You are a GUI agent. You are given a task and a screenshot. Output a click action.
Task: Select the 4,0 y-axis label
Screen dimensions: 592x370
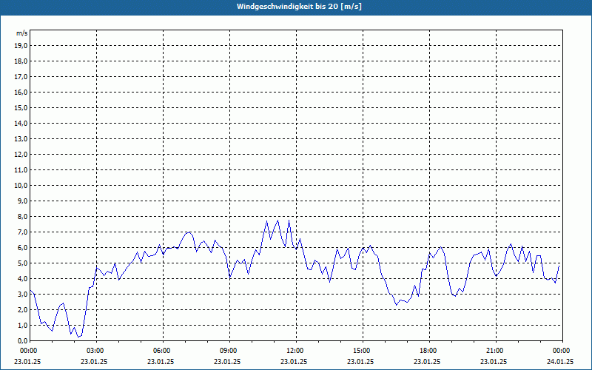pyautogui.click(x=22, y=279)
